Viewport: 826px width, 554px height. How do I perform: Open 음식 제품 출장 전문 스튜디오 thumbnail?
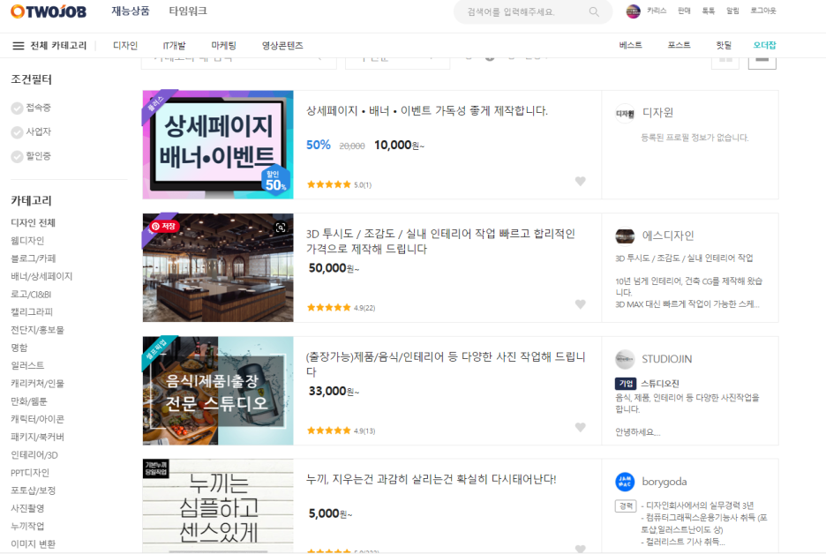coord(218,391)
